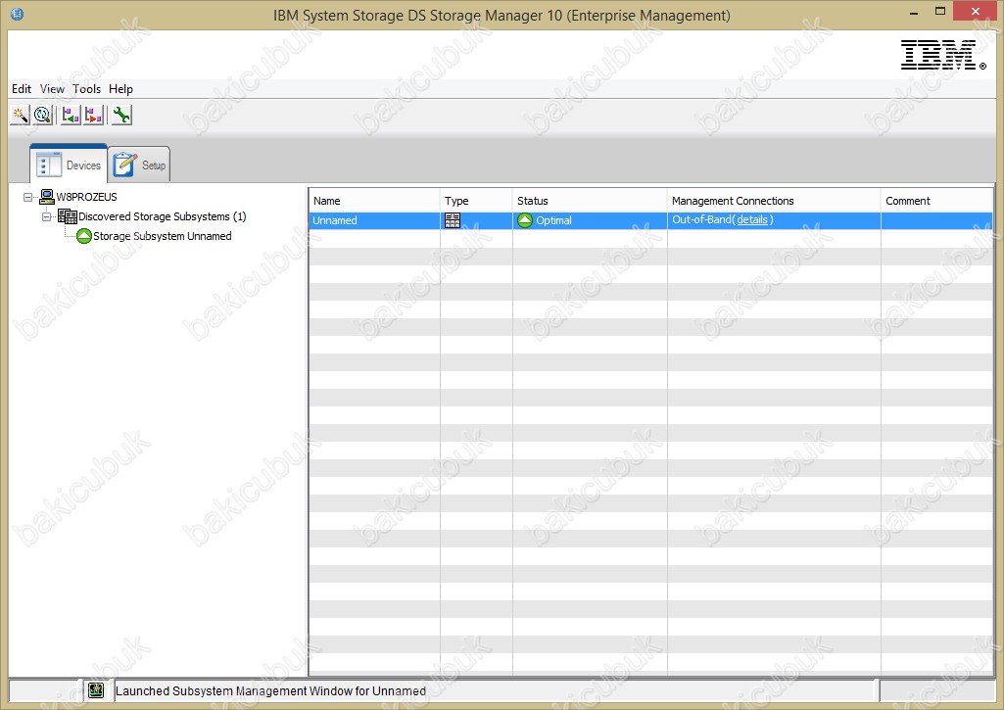The image size is (1004, 710).
Task: Click green status icon beside Storage Subsystem Unnamed
Action: pyautogui.click(x=84, y=236)
